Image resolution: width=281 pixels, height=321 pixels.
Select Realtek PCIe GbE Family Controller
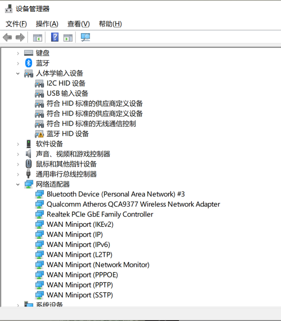coord(100,214)
